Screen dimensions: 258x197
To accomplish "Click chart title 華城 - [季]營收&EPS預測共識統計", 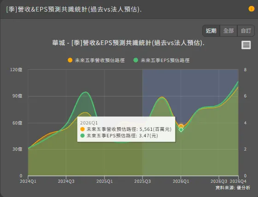I will click(x=129, y=43).
